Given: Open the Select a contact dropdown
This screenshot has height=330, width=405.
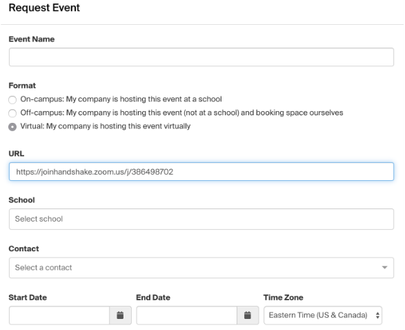Looking at the screenshot, I should [x=201, y=268].
